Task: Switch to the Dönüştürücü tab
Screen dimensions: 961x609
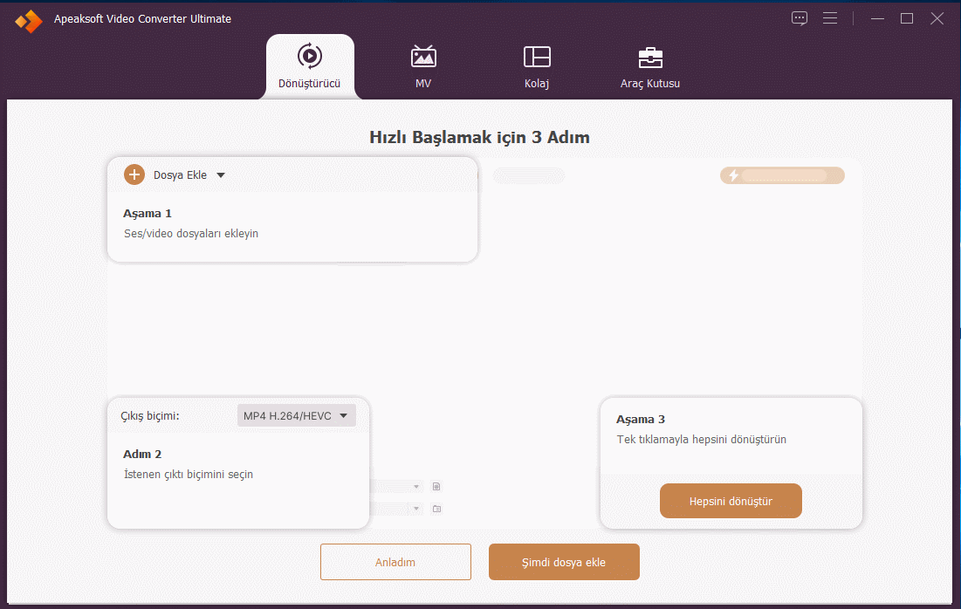Action: pyautogui.click(x=310, y=66)
